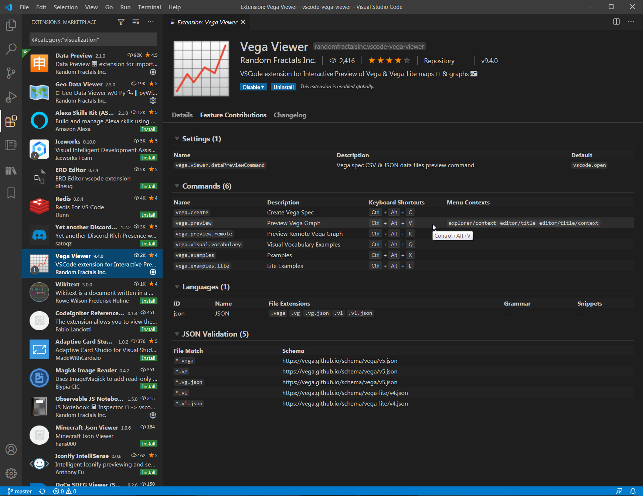Collapse the Settings (1) section
643x496 pixels.
pos(177,139)
